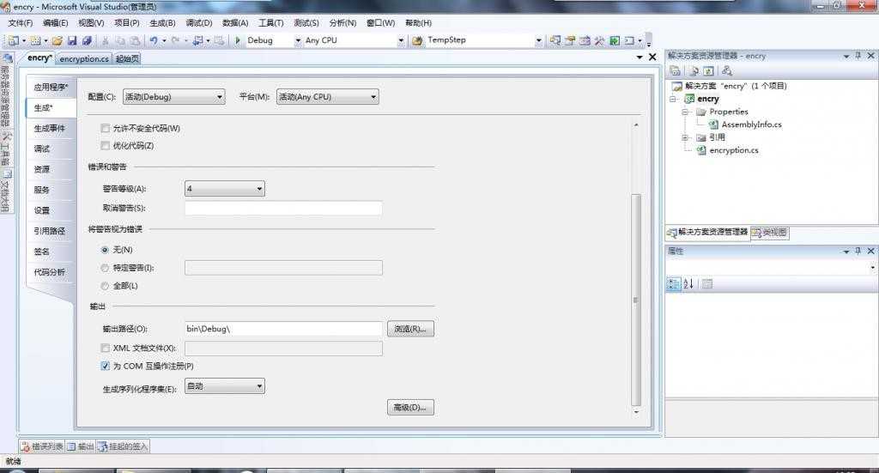The height and width of the screenshot is (473, 879).
Task: Select the 无(N) radio button
Action: (x=105, y=250)
